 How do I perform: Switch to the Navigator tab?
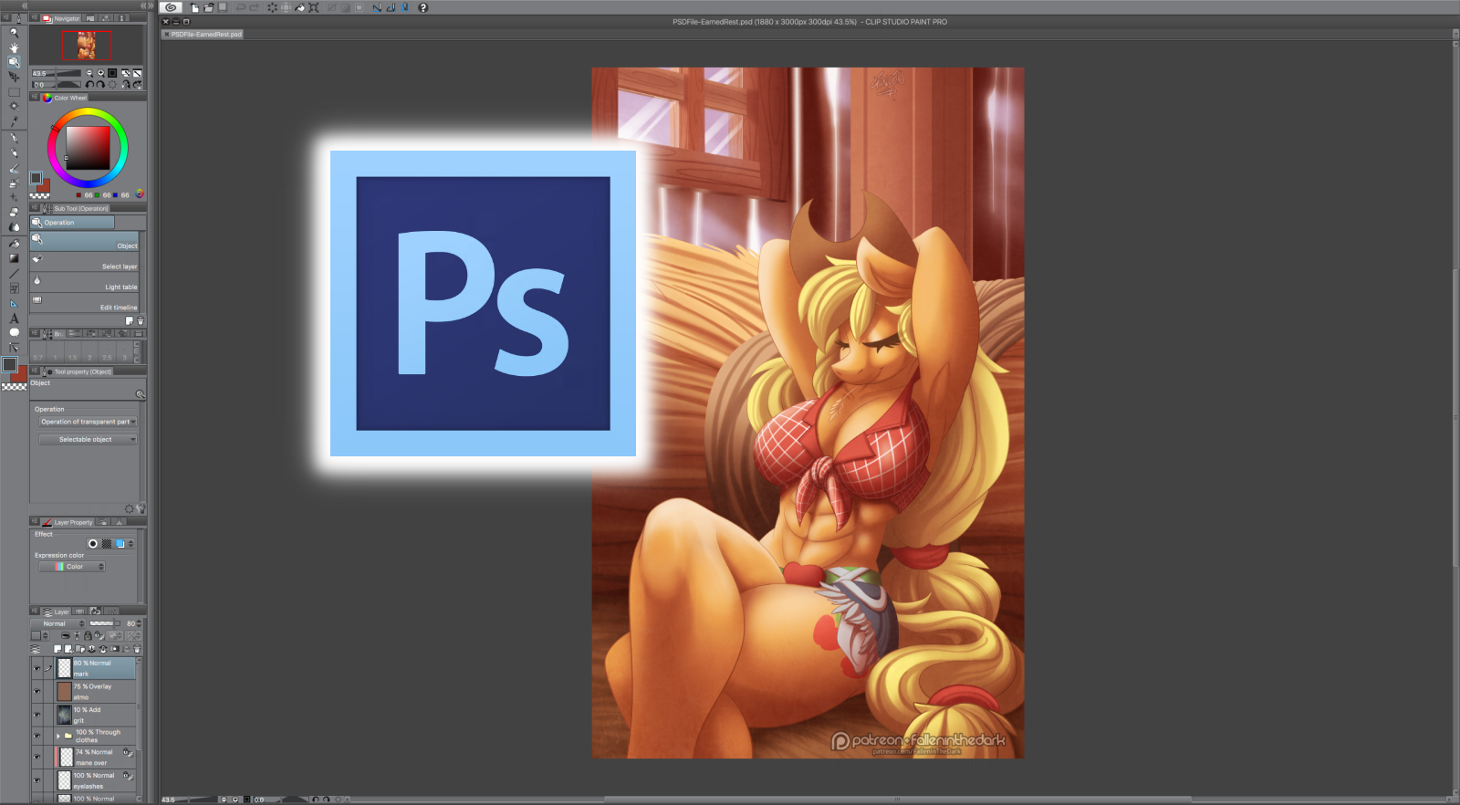pos(62,18)
